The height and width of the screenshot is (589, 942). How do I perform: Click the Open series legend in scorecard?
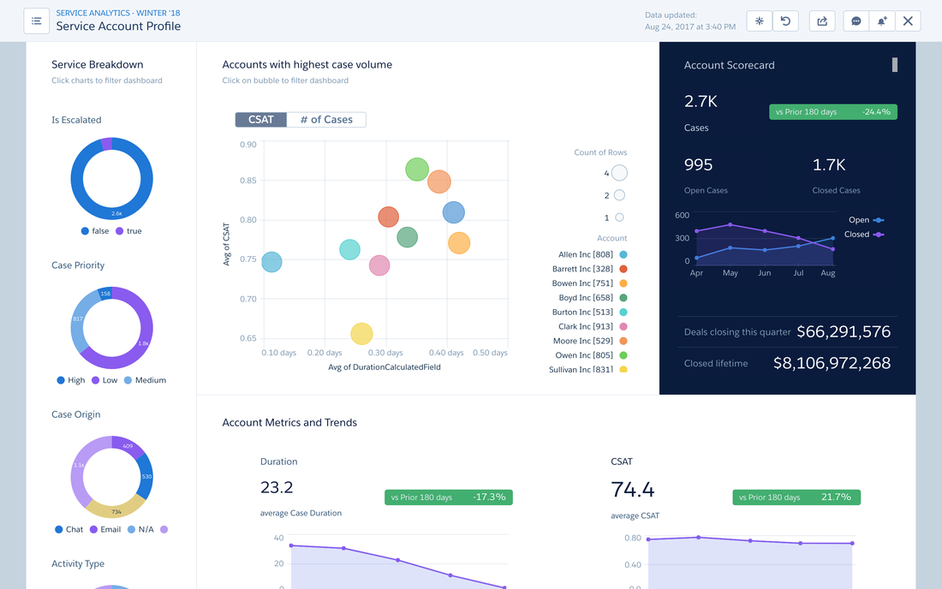click(x=866, y=220)
